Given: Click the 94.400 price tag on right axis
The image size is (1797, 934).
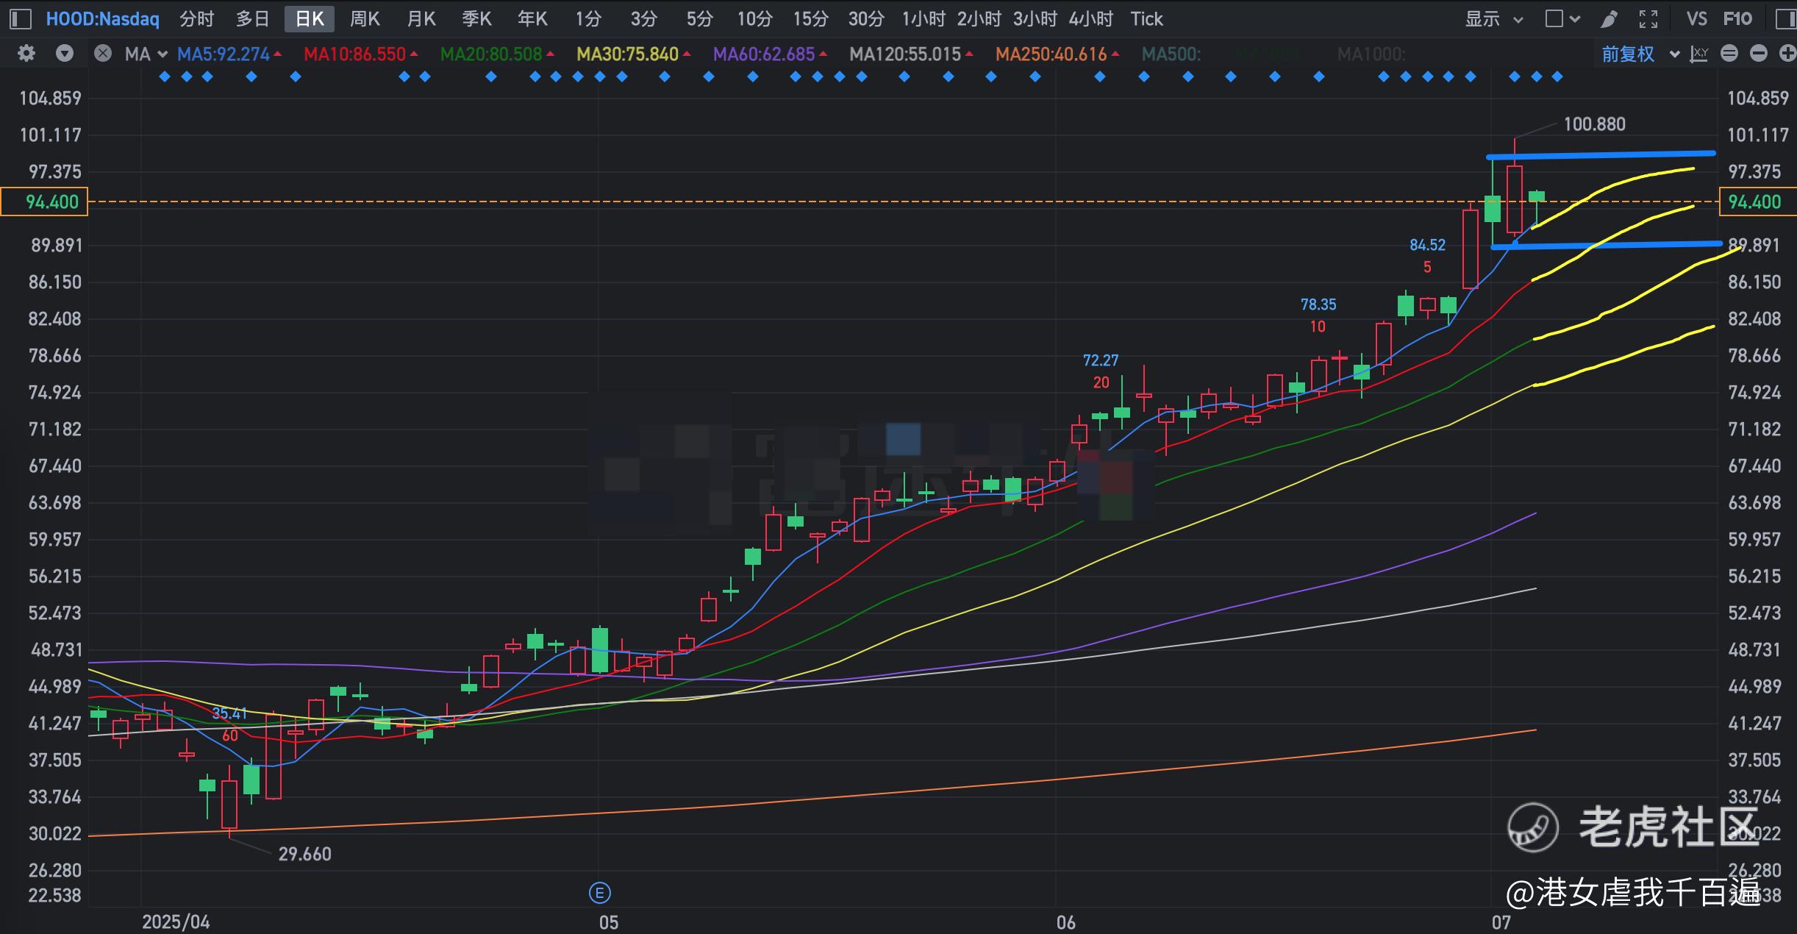Looking at the screenshot, I should coord(1758,202).
